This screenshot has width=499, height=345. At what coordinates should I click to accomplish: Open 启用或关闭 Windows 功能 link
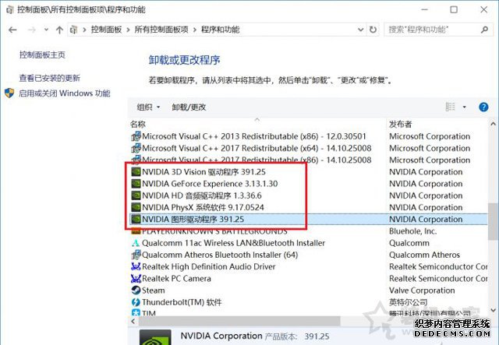tap(64, 93)
